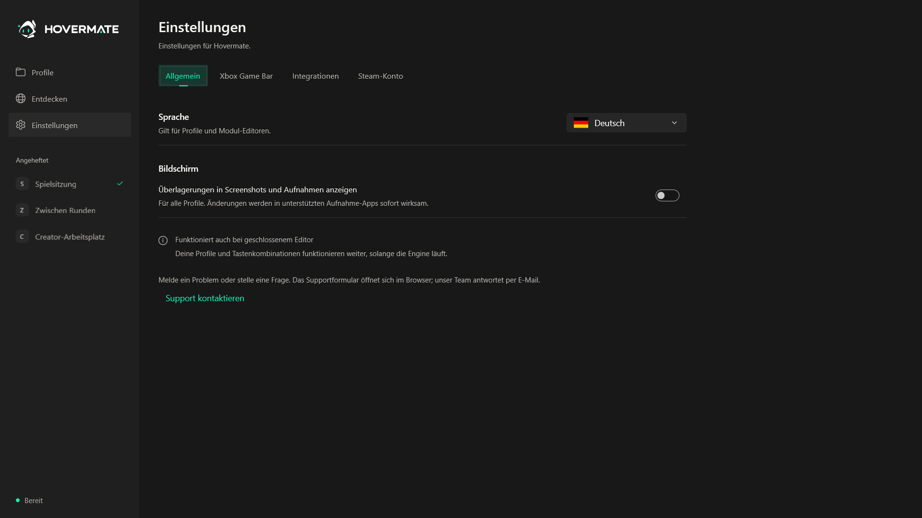This screenshot has height=518, width=922.
Task: Switch to the Allgemein tab
Action: tap(183, 76)
